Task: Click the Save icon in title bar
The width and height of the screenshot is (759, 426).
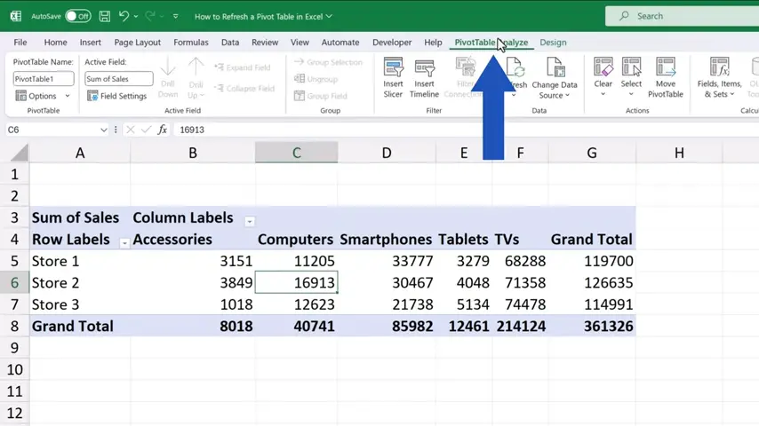Action: tap(104, 16)
